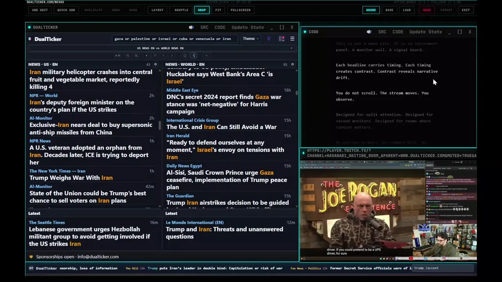Click Al-Sisi, Saudi Crown Prince Gaza ceasefire headline
Screen dimensions: 502x282
(227, 180)
